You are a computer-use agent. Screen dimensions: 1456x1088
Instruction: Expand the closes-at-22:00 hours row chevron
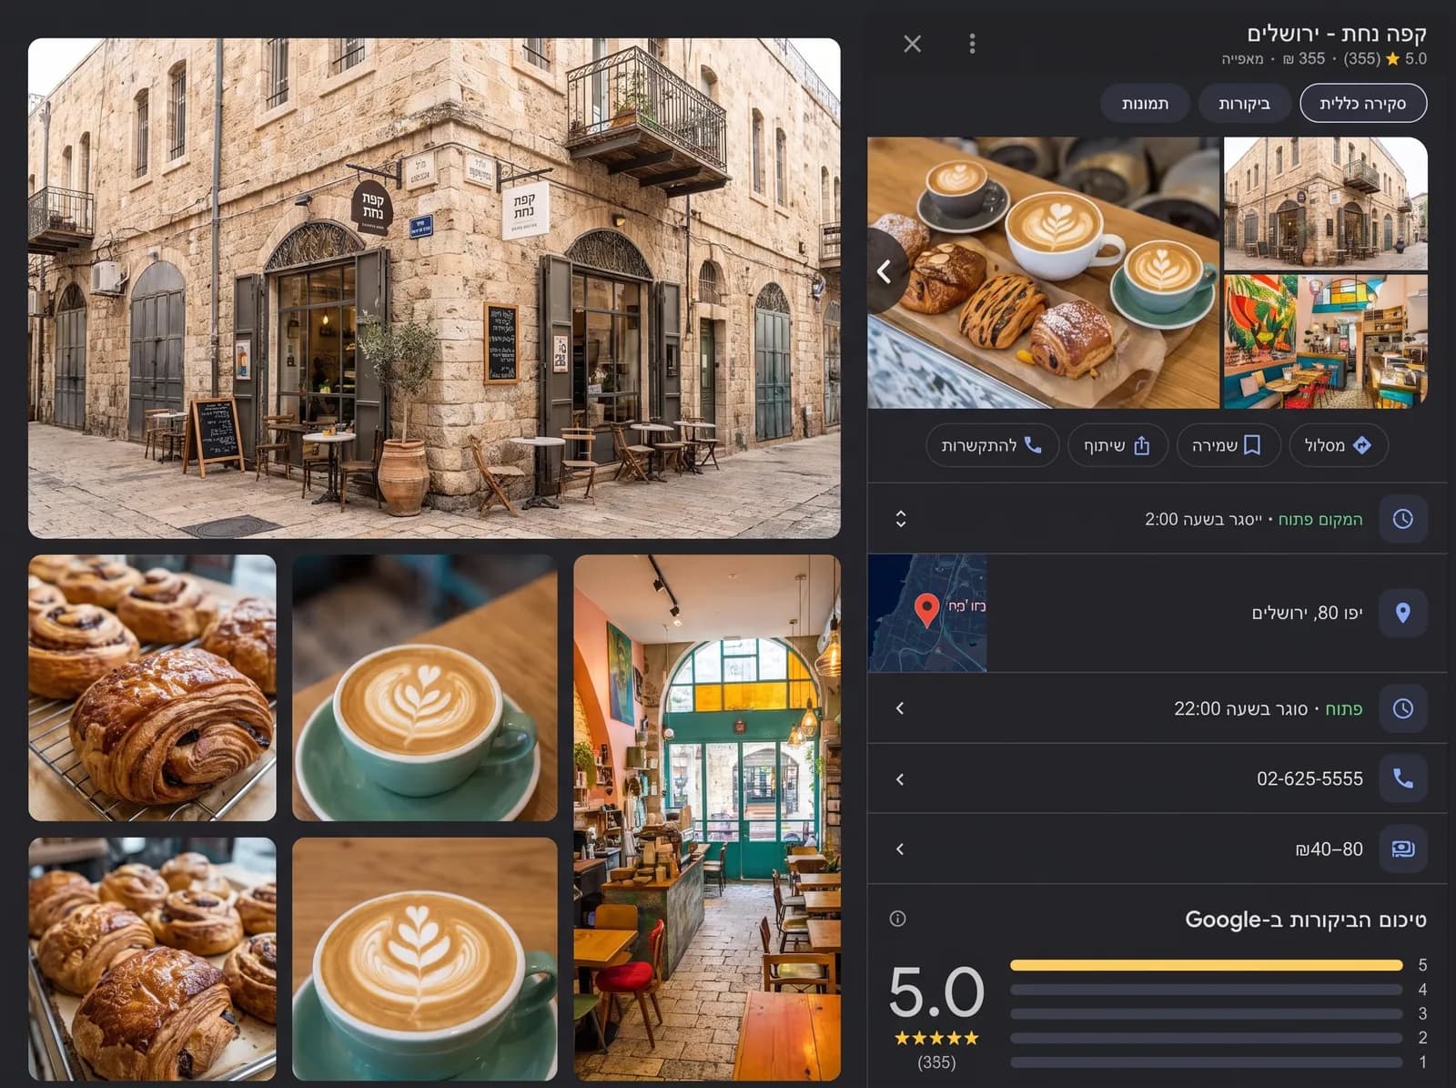click(x=900, y=708)
